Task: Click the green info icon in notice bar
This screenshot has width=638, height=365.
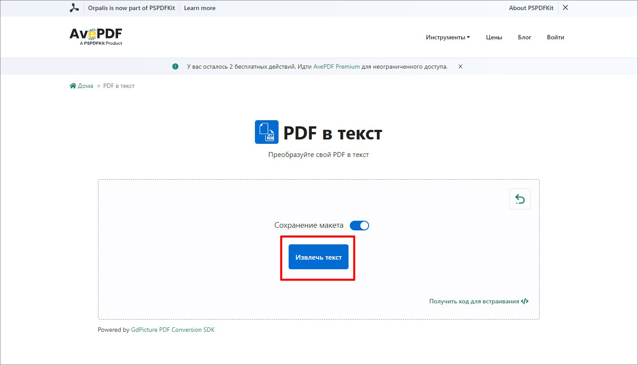Action: click(175, 66)
